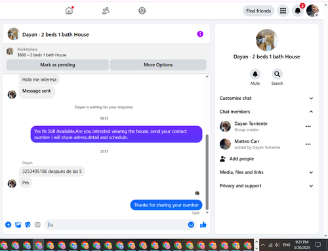Click the Marketplace listing thumbnail
Image resolution: width=328 pixels, height=251 pixels.
tap(10, 52)
